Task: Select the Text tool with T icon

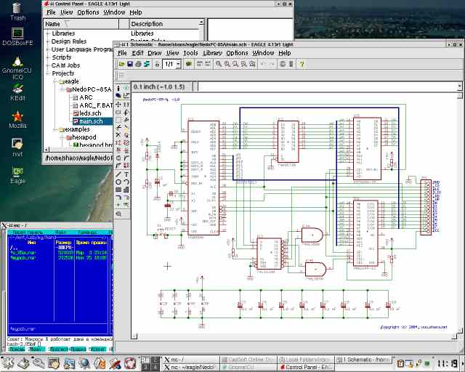Action: pos(126,174)
